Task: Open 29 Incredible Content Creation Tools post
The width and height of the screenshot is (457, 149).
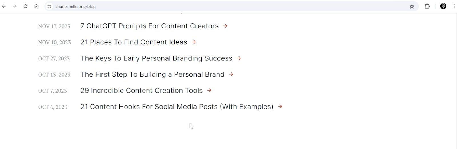Action: (141, 91)
